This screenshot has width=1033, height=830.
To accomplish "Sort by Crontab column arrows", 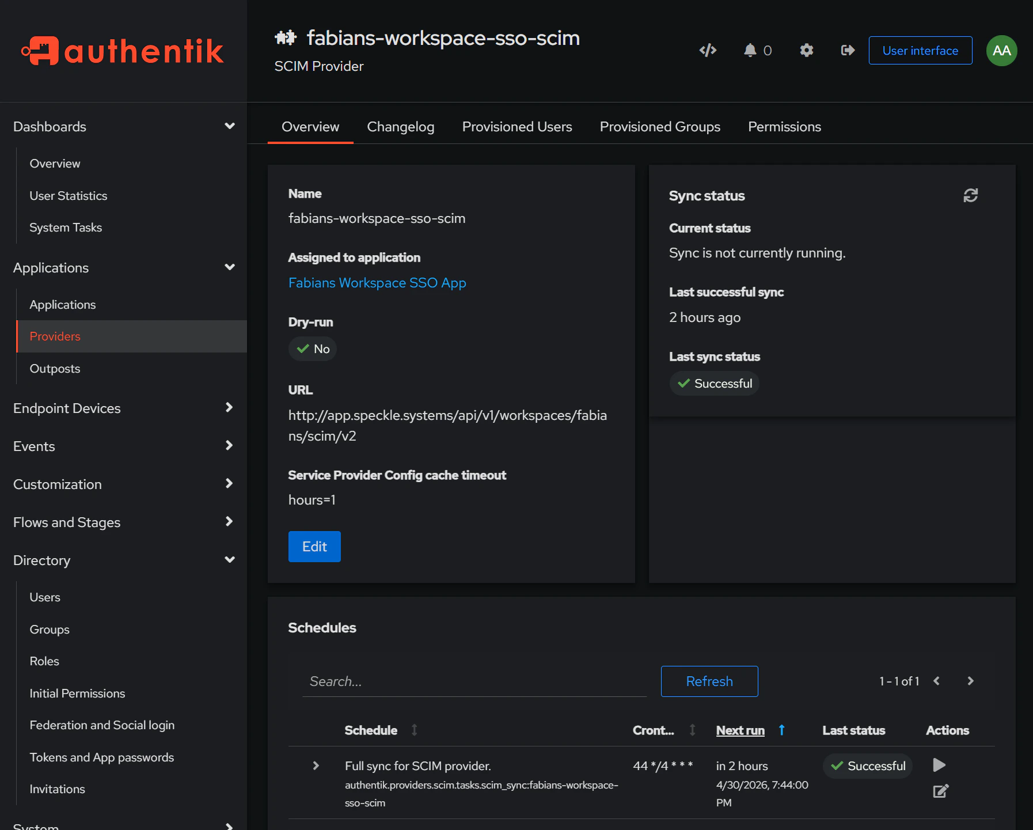I will (x=692, y=730).
